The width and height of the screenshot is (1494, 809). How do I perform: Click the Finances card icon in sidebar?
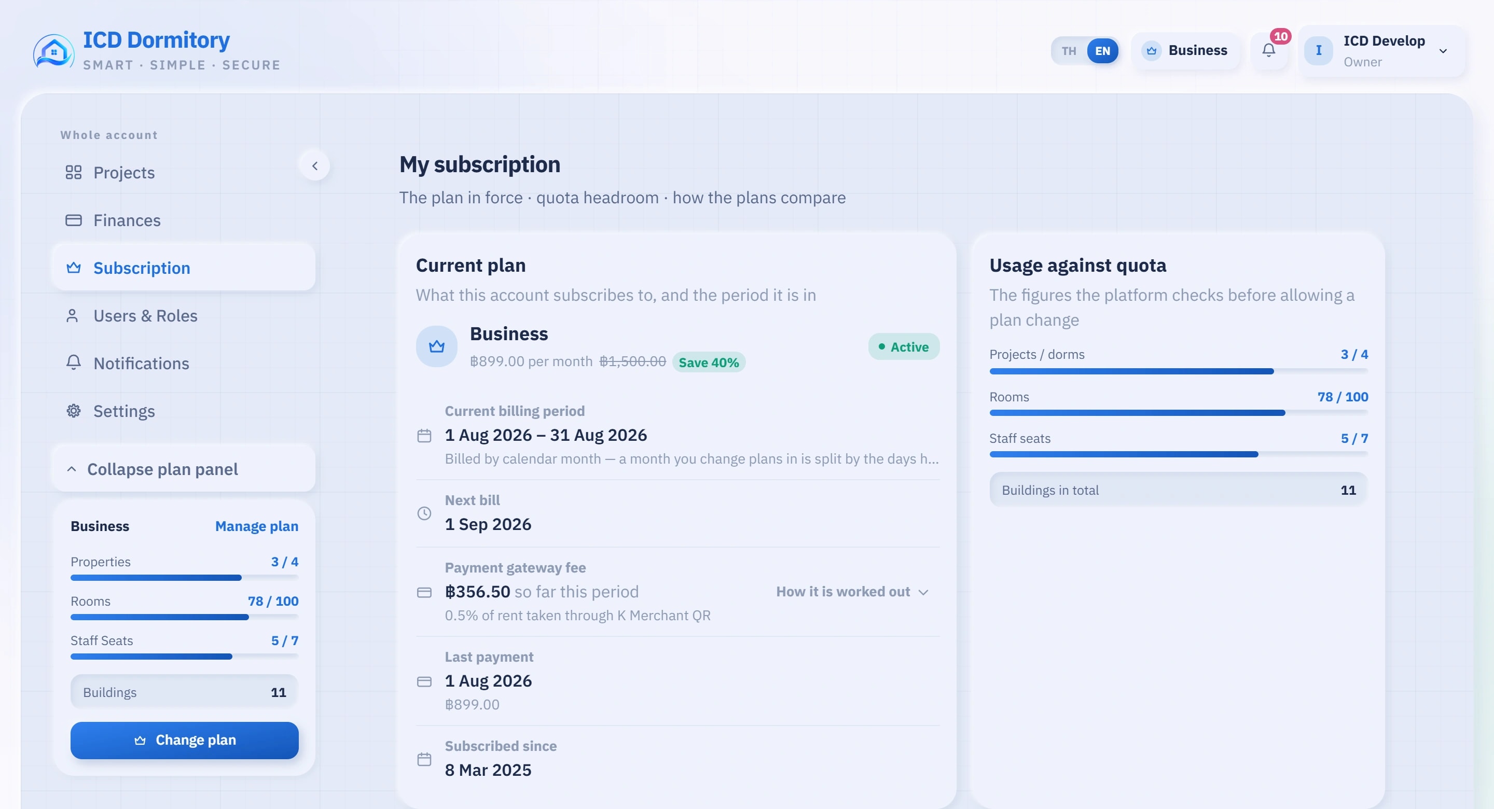(74, 220)
